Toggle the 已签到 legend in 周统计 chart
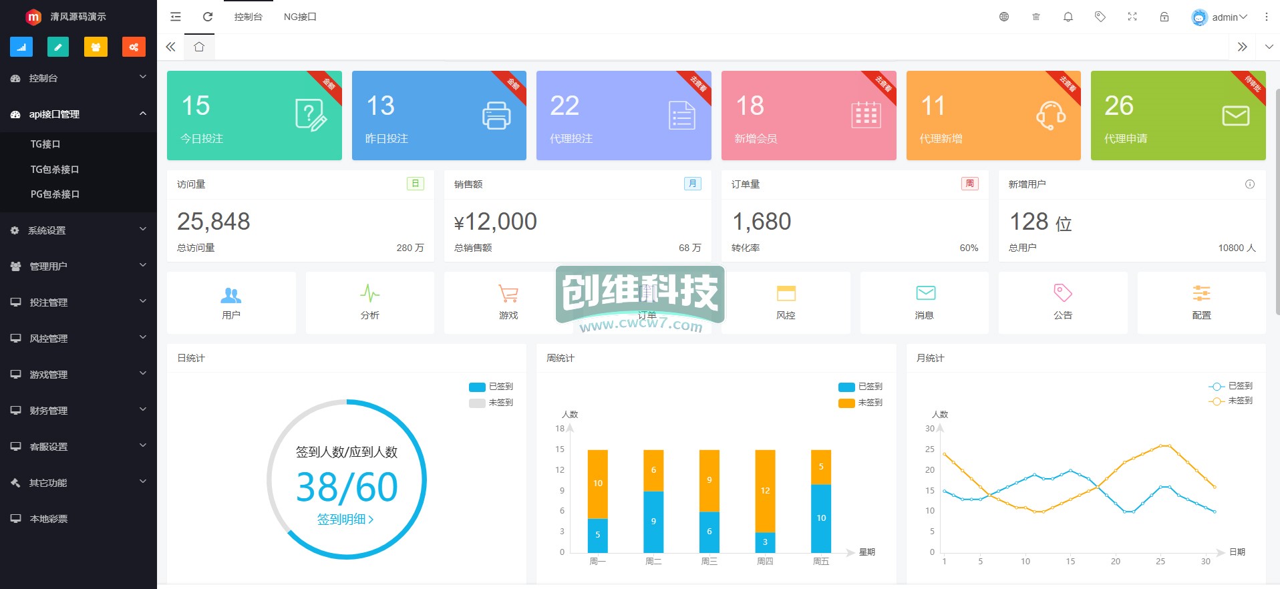 click(860, 387)
